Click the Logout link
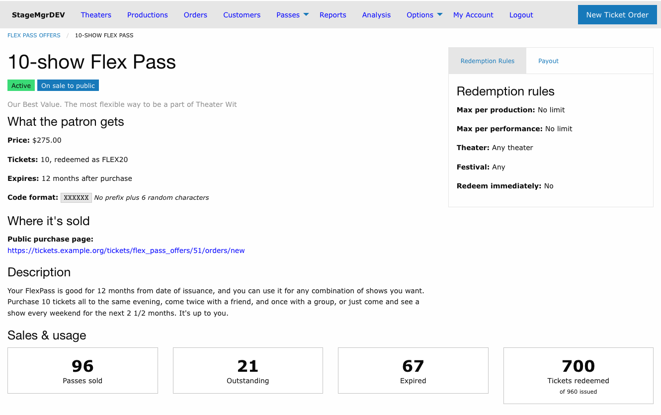 [521, 15]
